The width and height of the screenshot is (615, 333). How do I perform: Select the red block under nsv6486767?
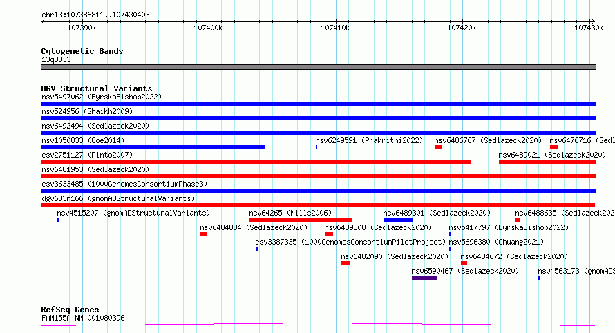click(439, 147)
